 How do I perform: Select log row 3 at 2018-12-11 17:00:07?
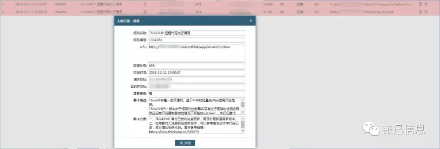pyautogui.click(x=220, y=4)
